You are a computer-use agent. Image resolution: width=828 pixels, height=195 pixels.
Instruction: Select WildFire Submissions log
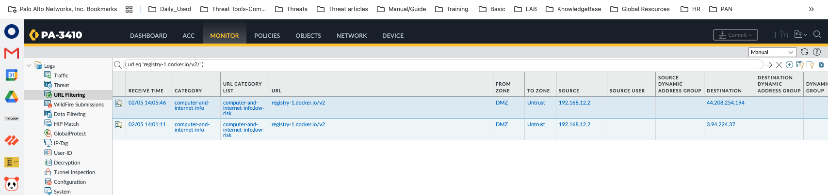click(79, 105)
